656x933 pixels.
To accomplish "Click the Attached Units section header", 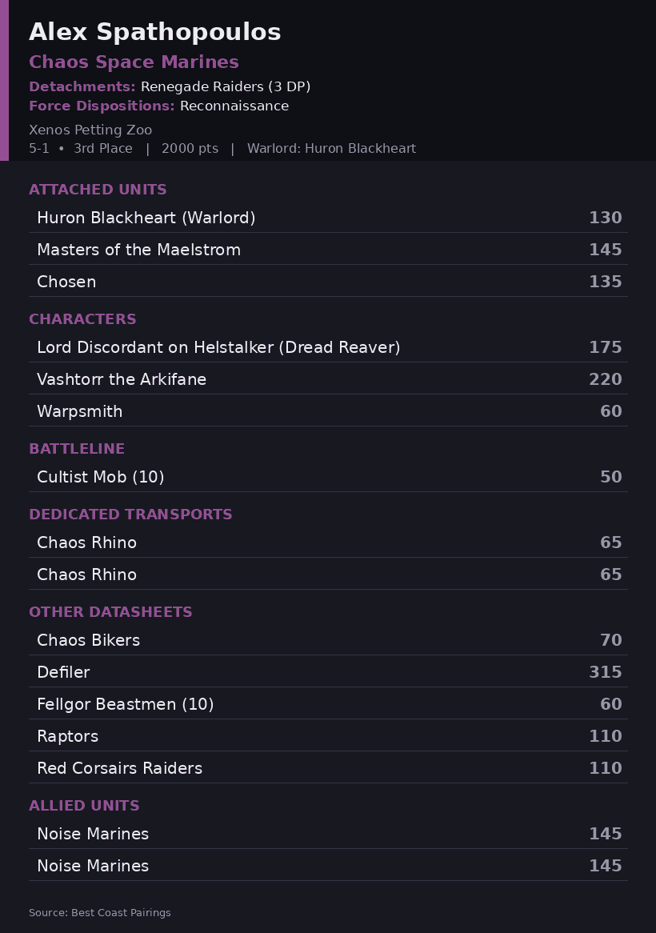I will [x=98, y=189].
